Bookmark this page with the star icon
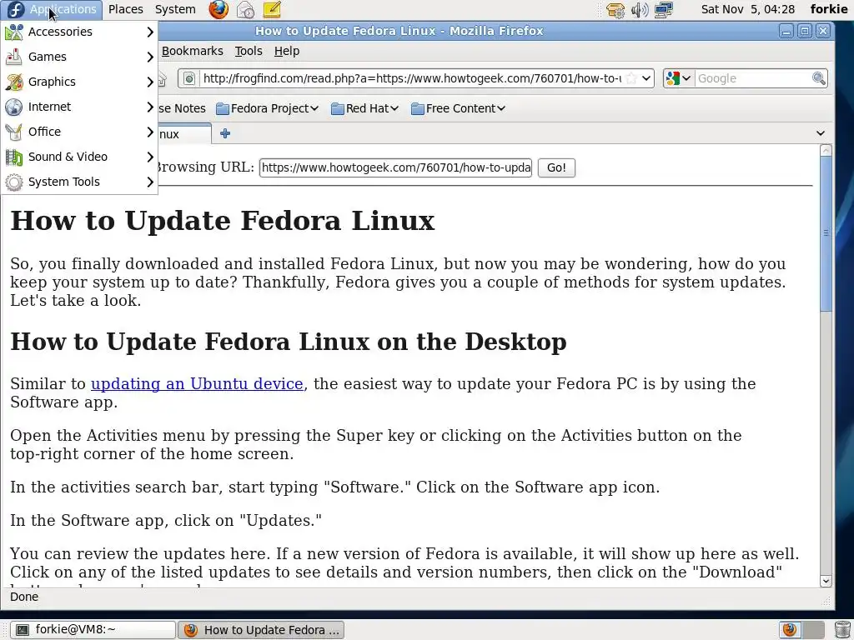854x640 pixels. 631,78
